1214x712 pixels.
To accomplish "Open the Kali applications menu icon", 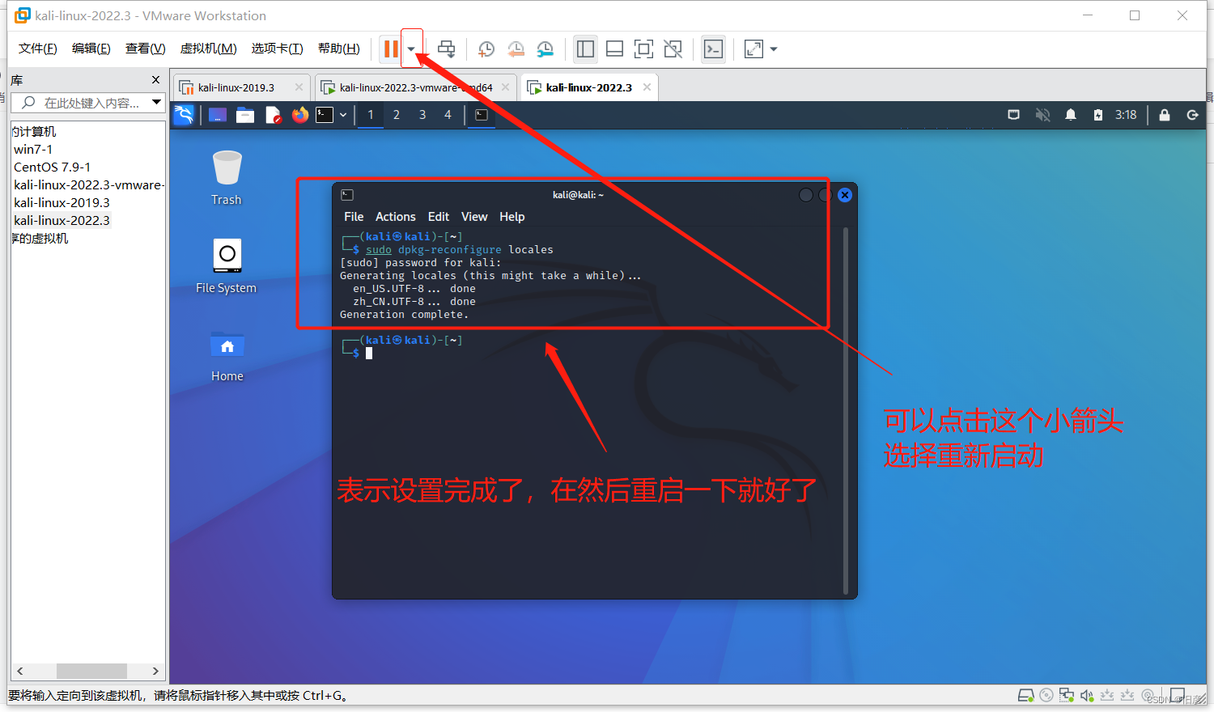I will [x=185, y=115].
